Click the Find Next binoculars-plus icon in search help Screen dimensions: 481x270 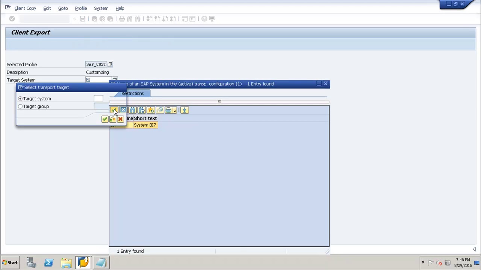tap(142, 110)
